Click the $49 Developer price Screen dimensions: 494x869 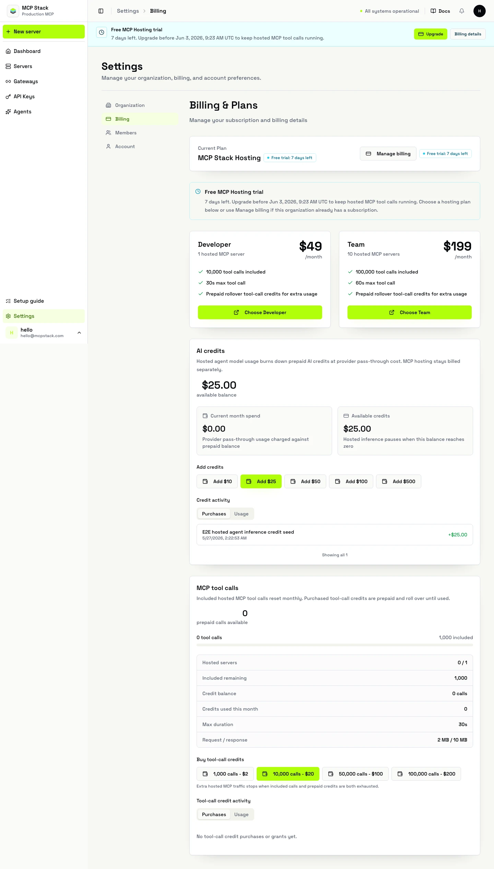click(x=310, y=246)
